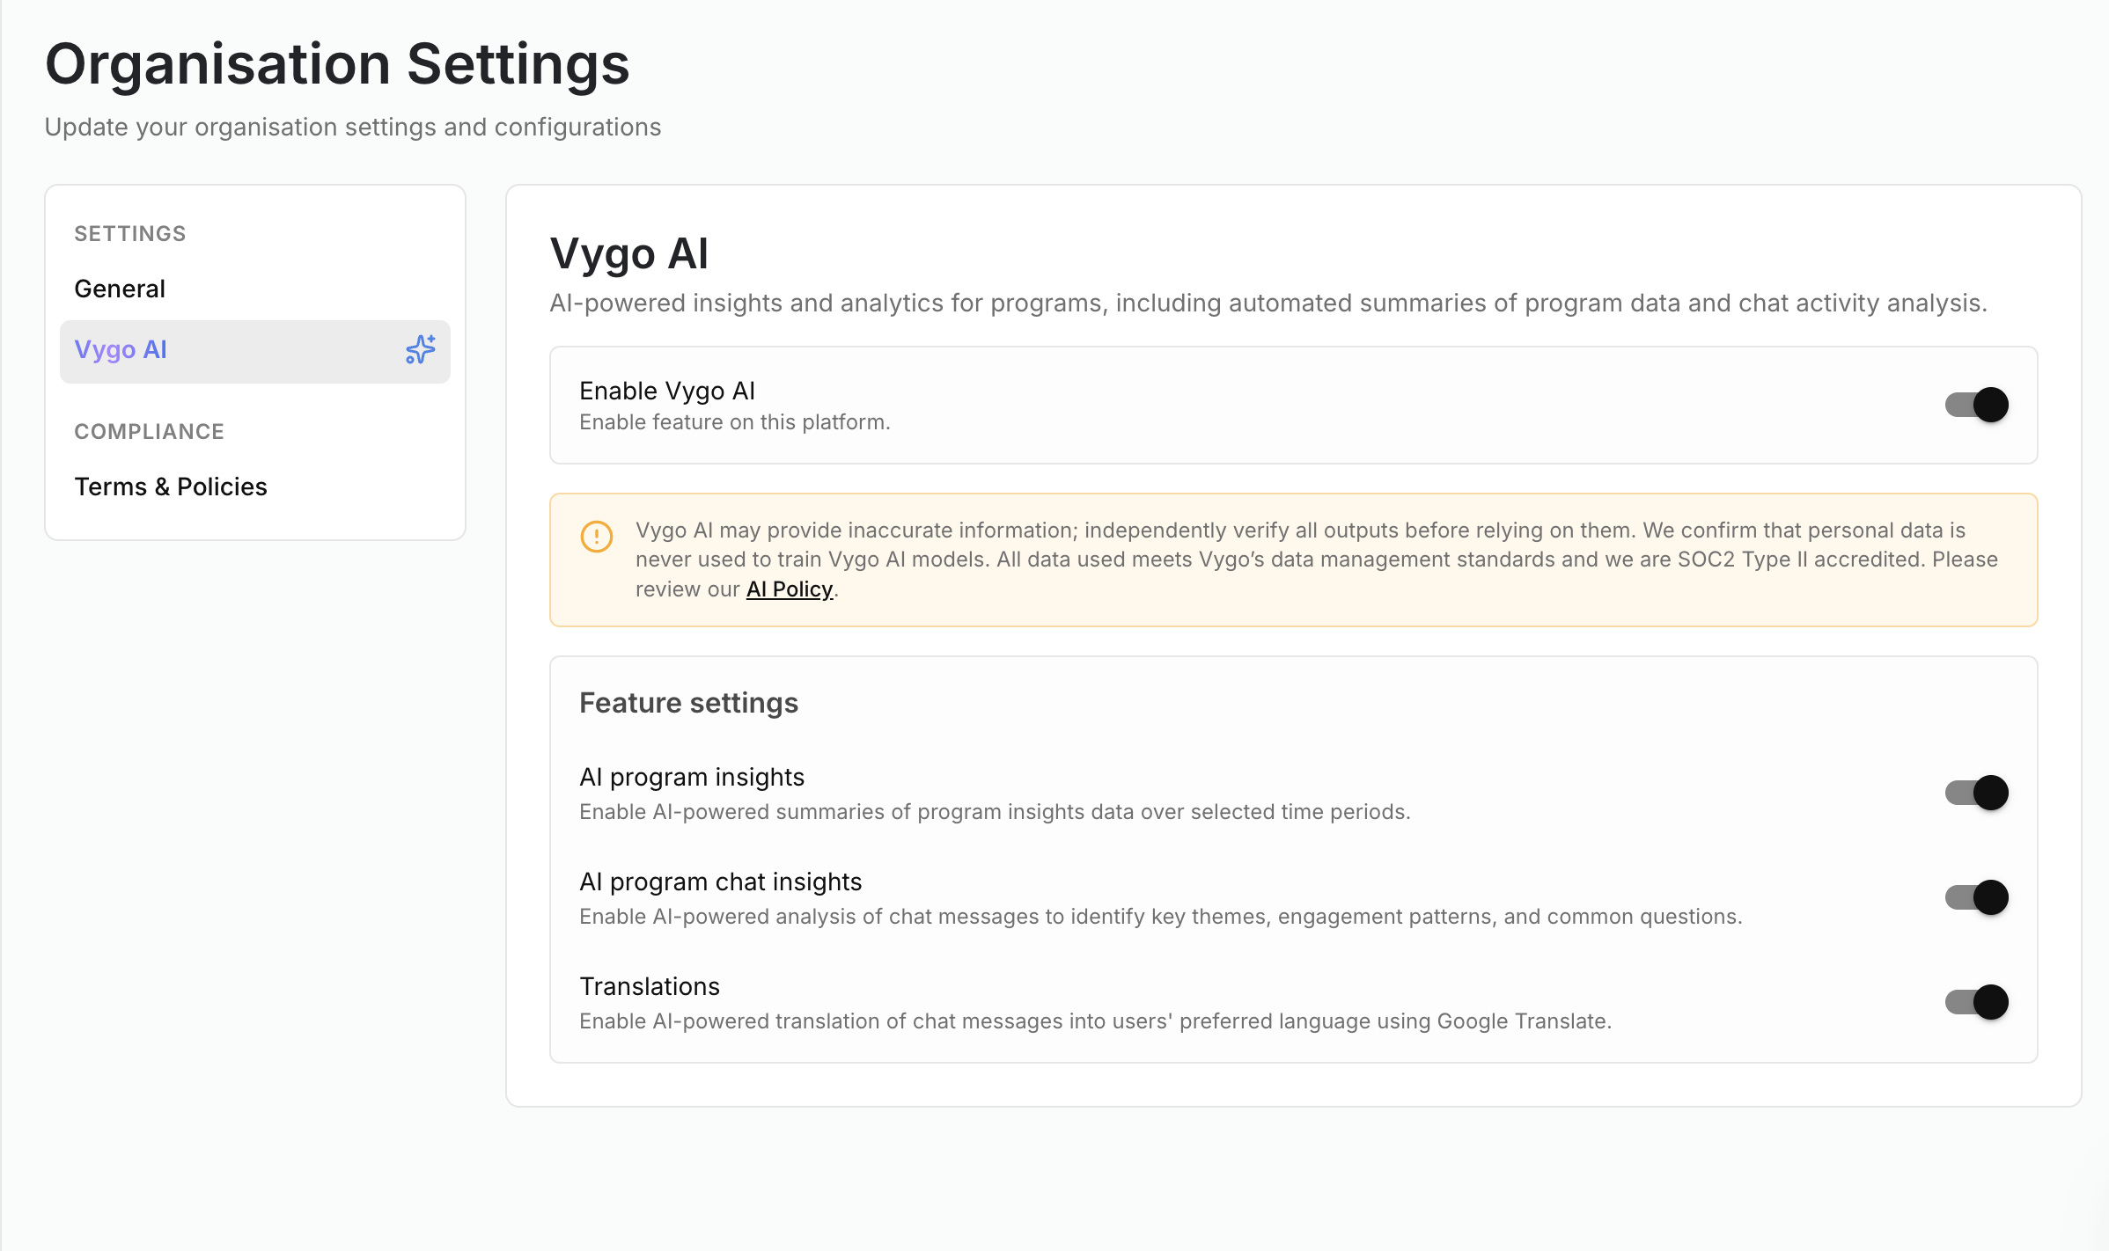Click the "AI program chat insights" label text
Image resolution: width=2109 pixels, height=1251 pixels.
click(720, 882)
